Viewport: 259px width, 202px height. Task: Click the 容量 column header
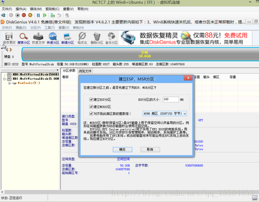[x=233, y=77]
